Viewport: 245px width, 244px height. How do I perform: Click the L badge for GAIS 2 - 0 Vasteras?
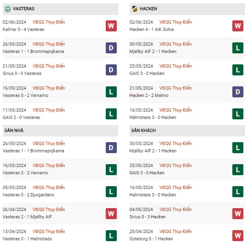pyautogui.click(x=111, y=114)
